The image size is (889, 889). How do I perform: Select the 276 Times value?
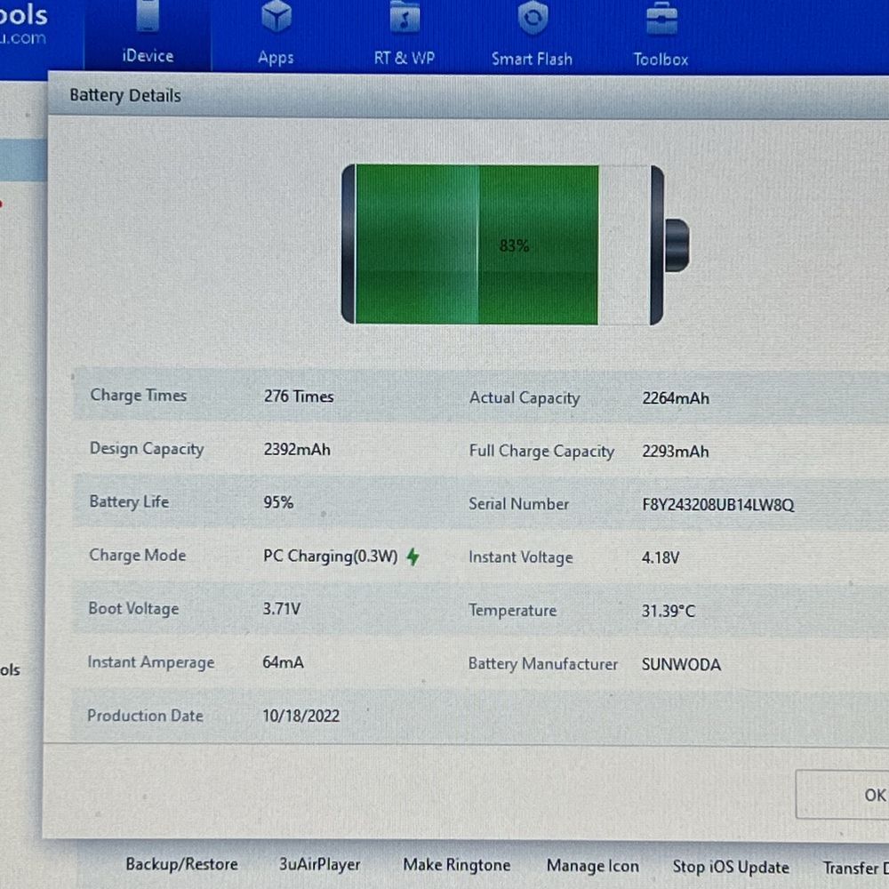[299, 396]
